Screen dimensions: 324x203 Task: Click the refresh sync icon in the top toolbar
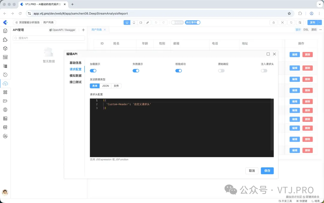pos(291,22)
